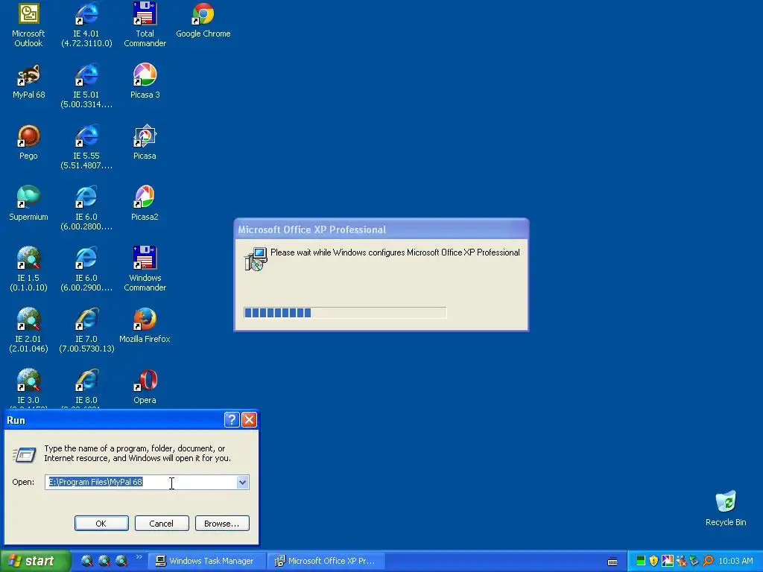Click the IE 8.0 desktop shortcut

tap(86, 387)
